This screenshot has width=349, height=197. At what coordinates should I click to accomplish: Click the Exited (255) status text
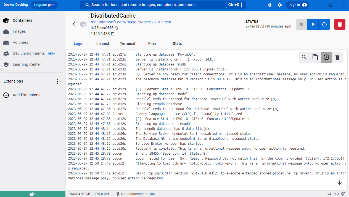268,26
